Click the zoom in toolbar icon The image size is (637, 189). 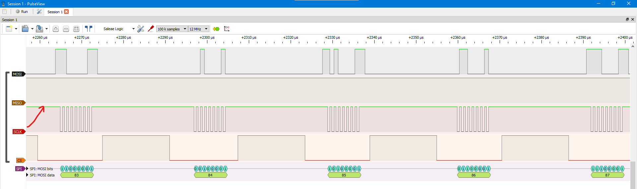(56, 29)
